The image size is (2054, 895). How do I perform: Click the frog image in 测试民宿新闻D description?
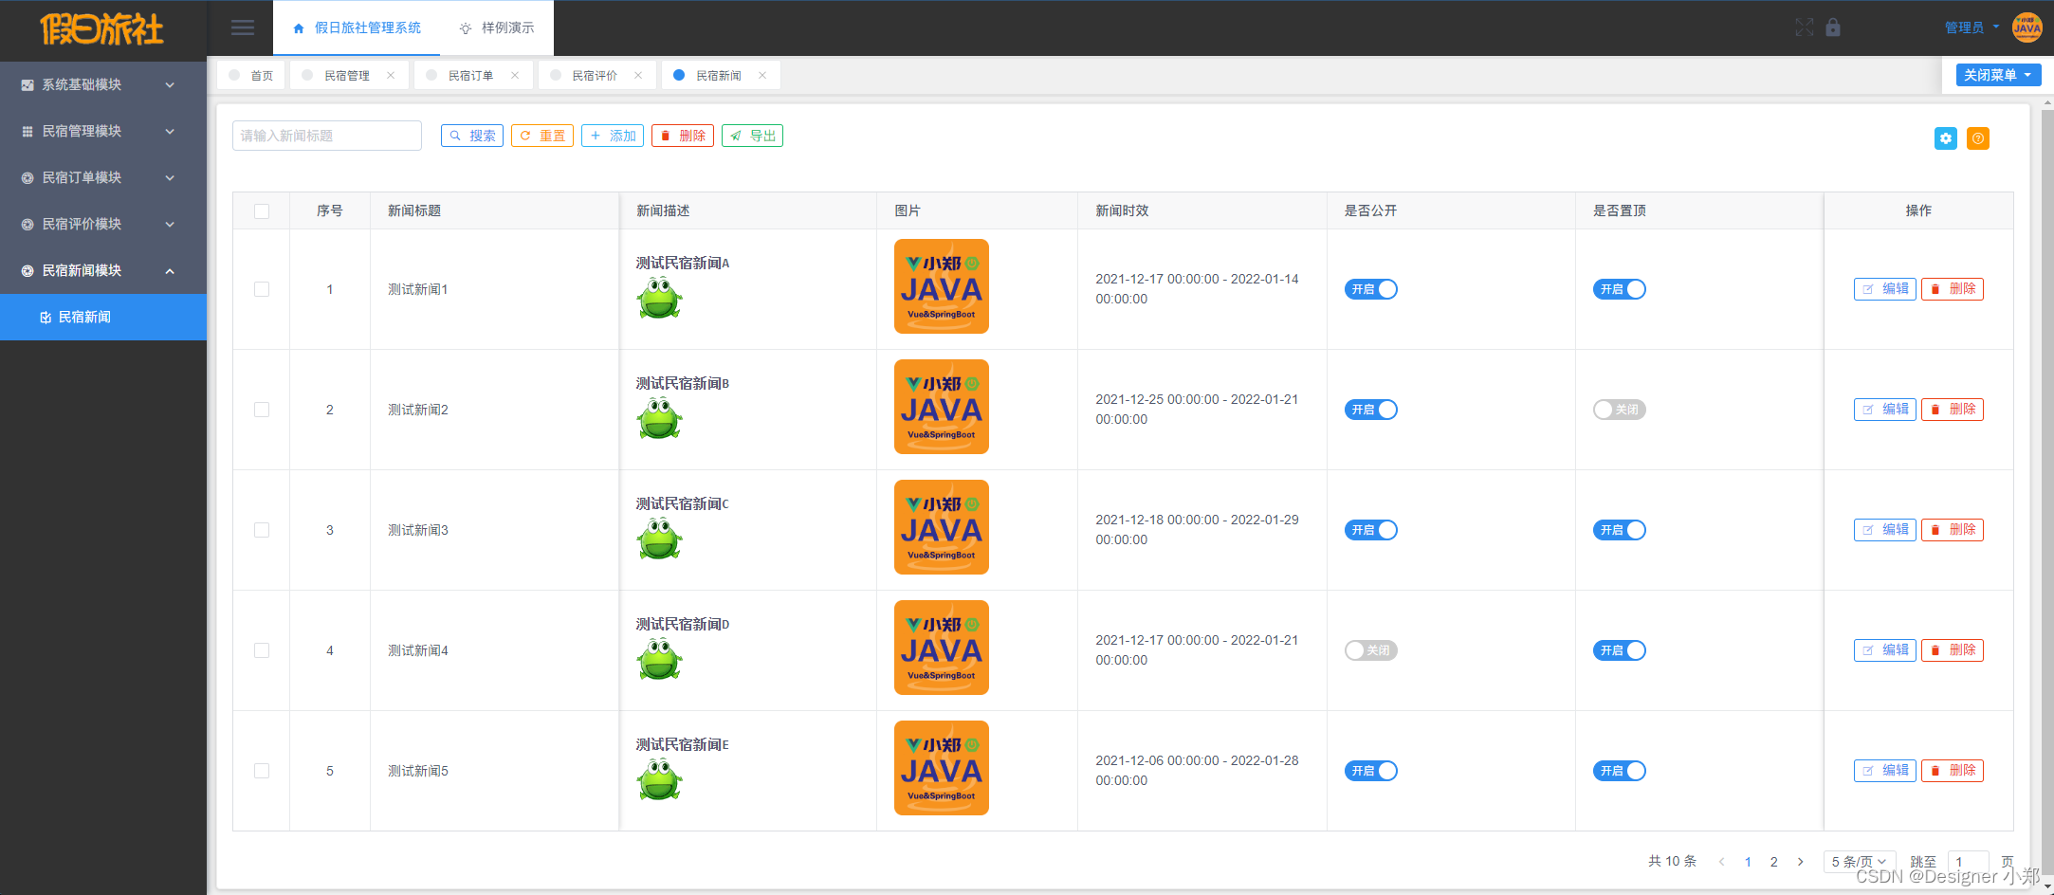[659, 660]
